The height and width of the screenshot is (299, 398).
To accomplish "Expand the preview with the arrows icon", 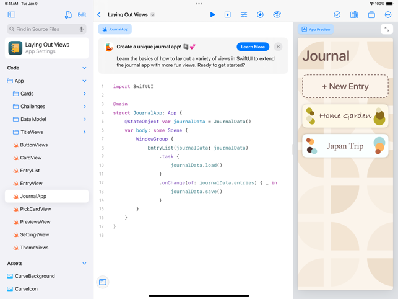I will point(387,29).
